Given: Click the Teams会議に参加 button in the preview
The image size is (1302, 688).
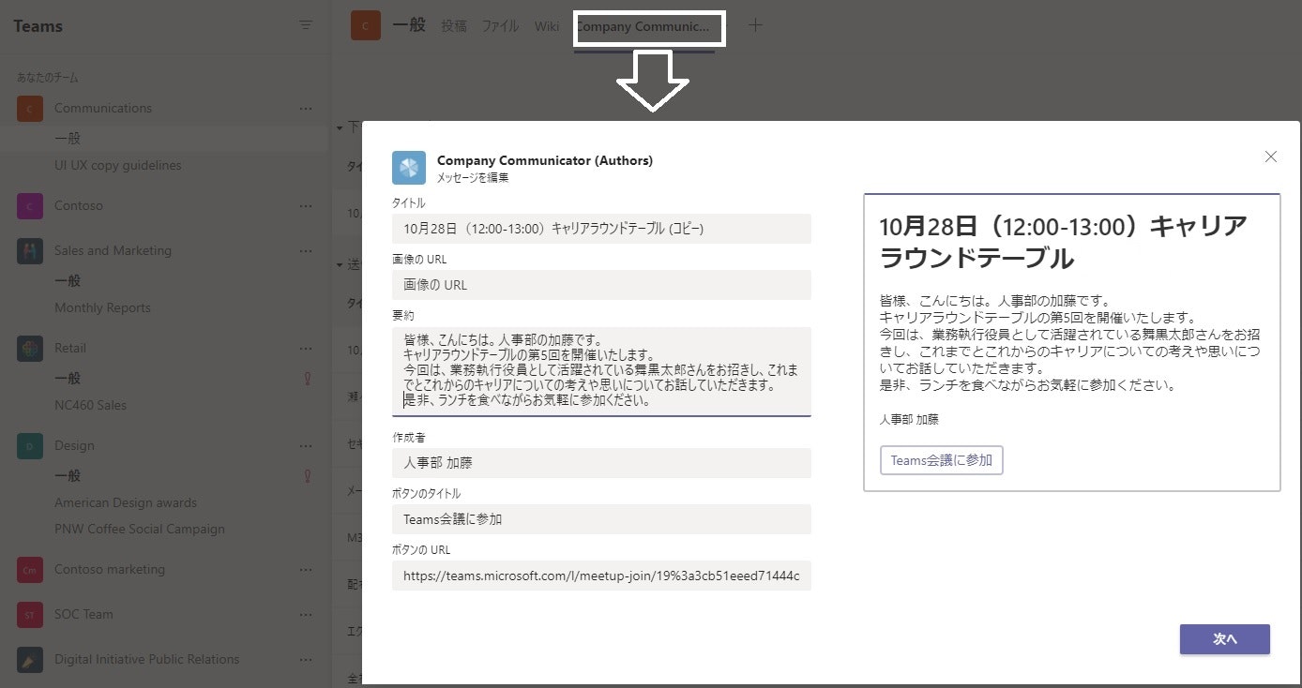Looking at the screenshot, I should (x=941, y=459).
